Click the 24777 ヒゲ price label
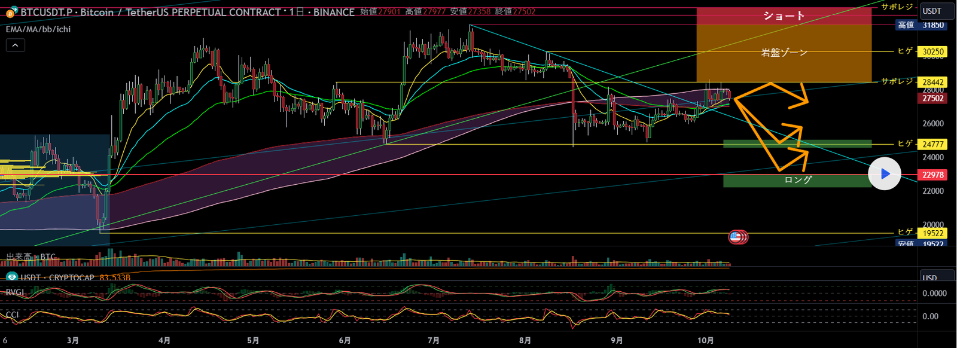The image size is (957, 348). 932,144
